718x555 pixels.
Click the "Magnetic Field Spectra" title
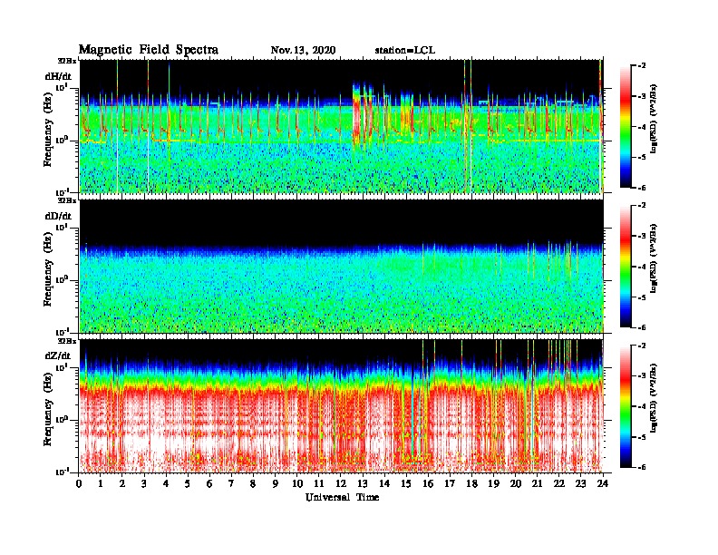[149, 50]
